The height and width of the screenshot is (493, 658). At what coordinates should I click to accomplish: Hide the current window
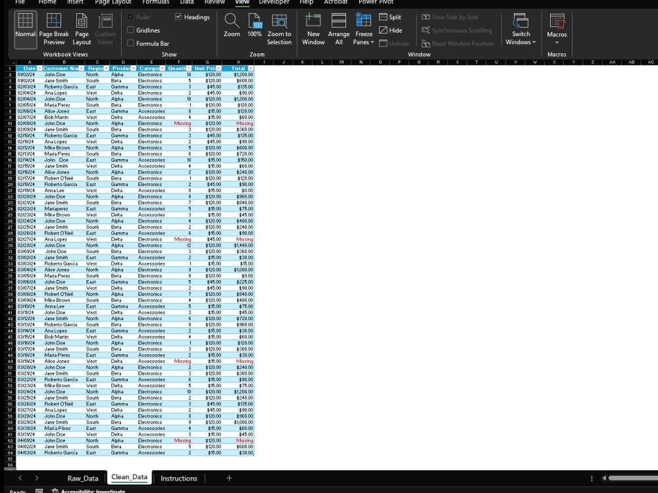click(x=391, y=30)
